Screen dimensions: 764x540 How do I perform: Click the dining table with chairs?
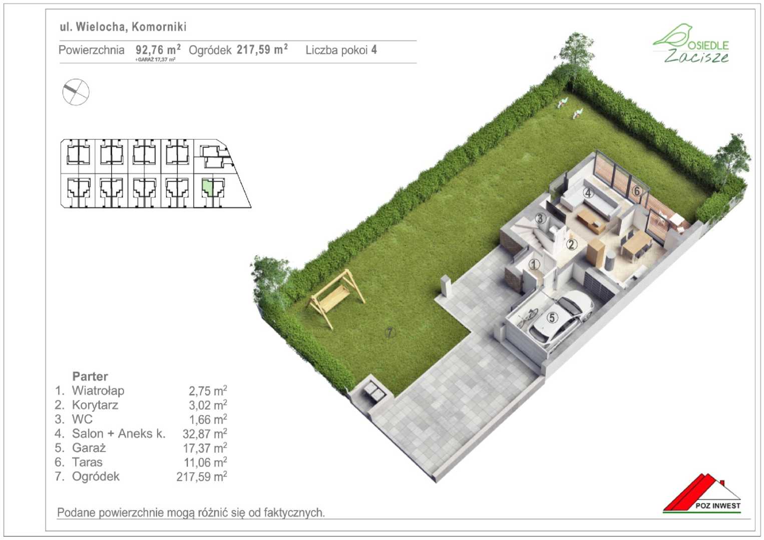pyautogui.click(x=637, y=245)
